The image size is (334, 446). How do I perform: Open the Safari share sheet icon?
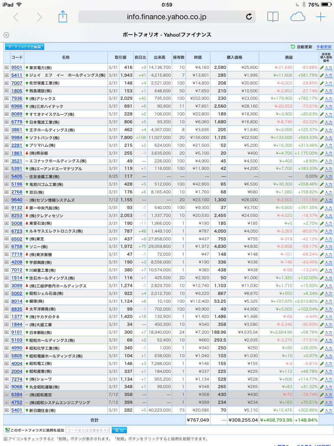[63, 17]
